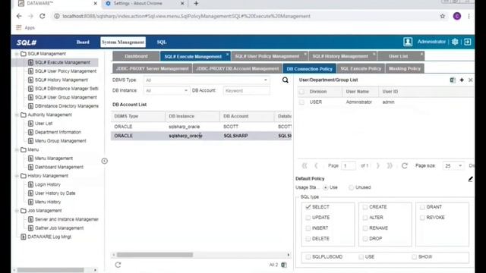Click the sidebar horizontal scrollbar thumb

pos(50,270)
